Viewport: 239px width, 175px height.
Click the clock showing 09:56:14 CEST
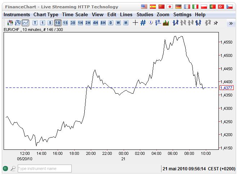click(199, 169)
